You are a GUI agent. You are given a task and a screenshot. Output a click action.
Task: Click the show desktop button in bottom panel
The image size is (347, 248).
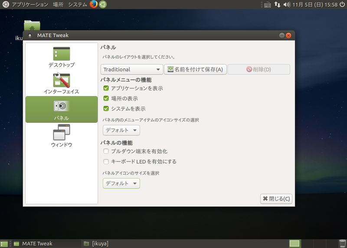[x=4, y=244]
